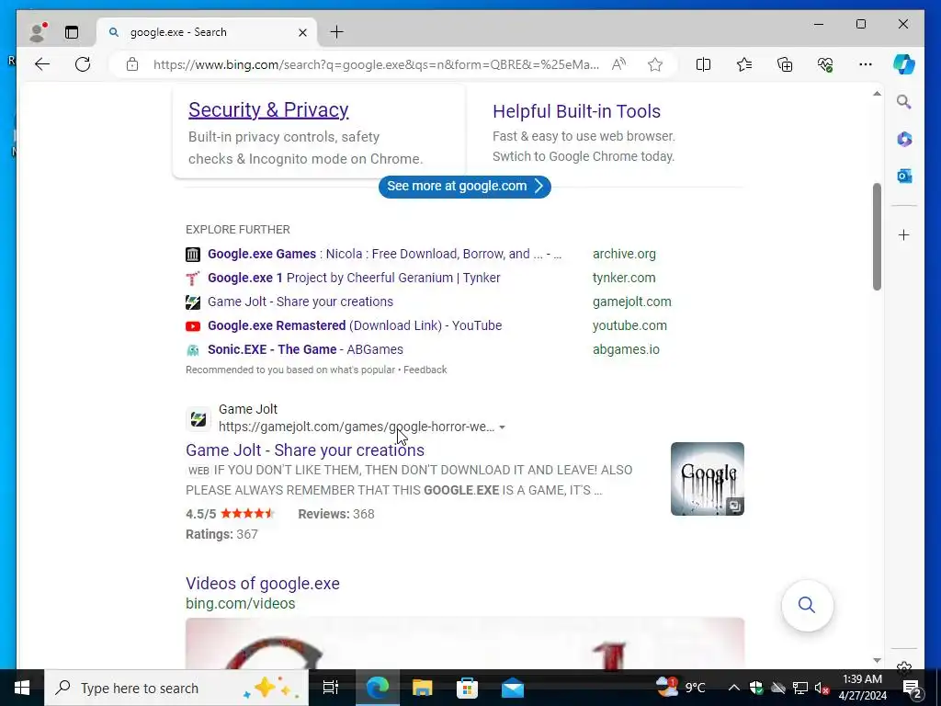Image resolution: width=941 pixels, height=706 pixels.
Task: Click the taskbar search box
Action: 176,688
